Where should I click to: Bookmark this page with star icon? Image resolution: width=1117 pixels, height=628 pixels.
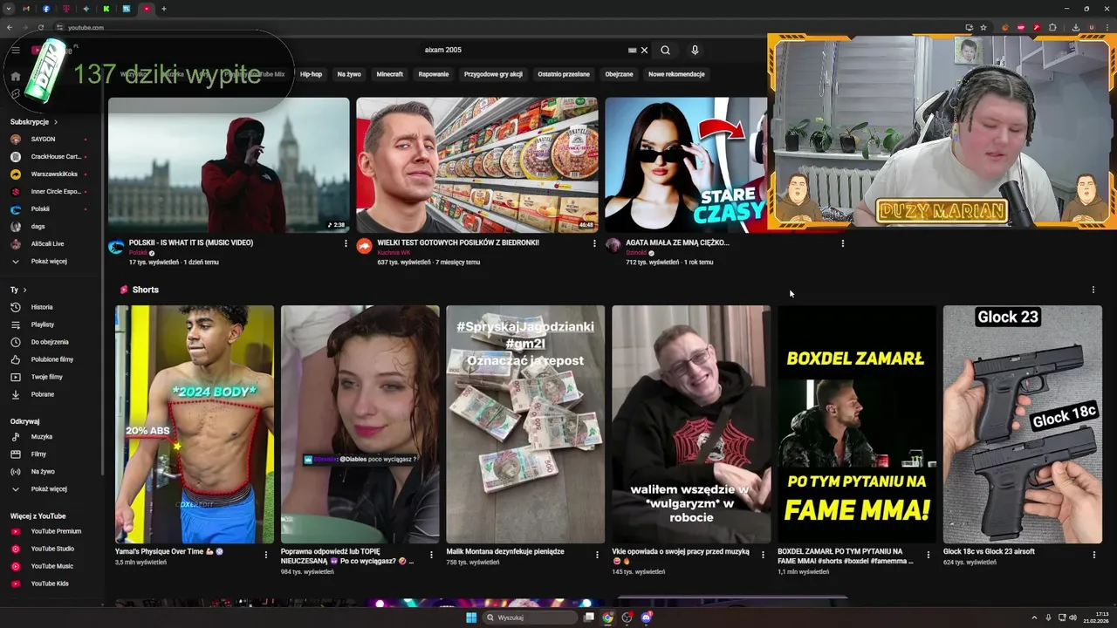tap(983, 27)
